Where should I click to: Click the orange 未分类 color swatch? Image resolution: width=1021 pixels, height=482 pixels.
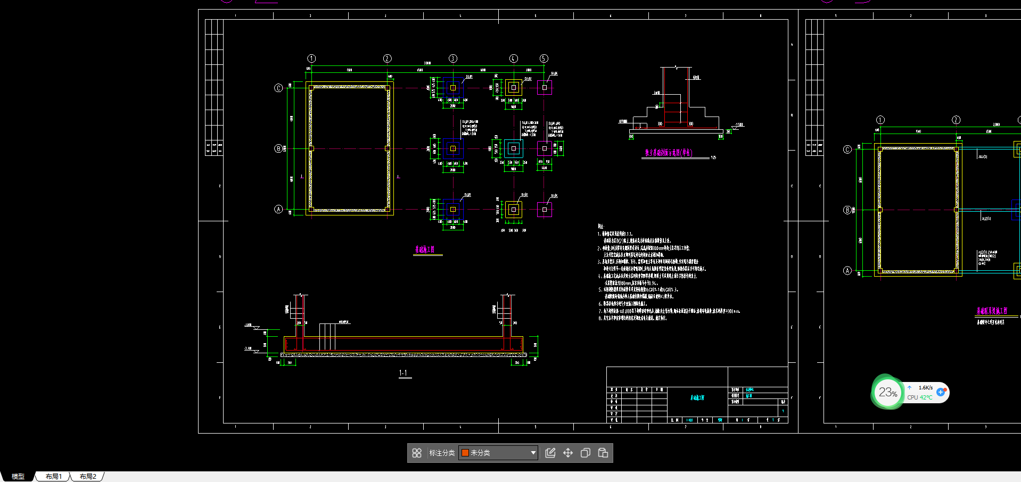(x=465, y=453)
